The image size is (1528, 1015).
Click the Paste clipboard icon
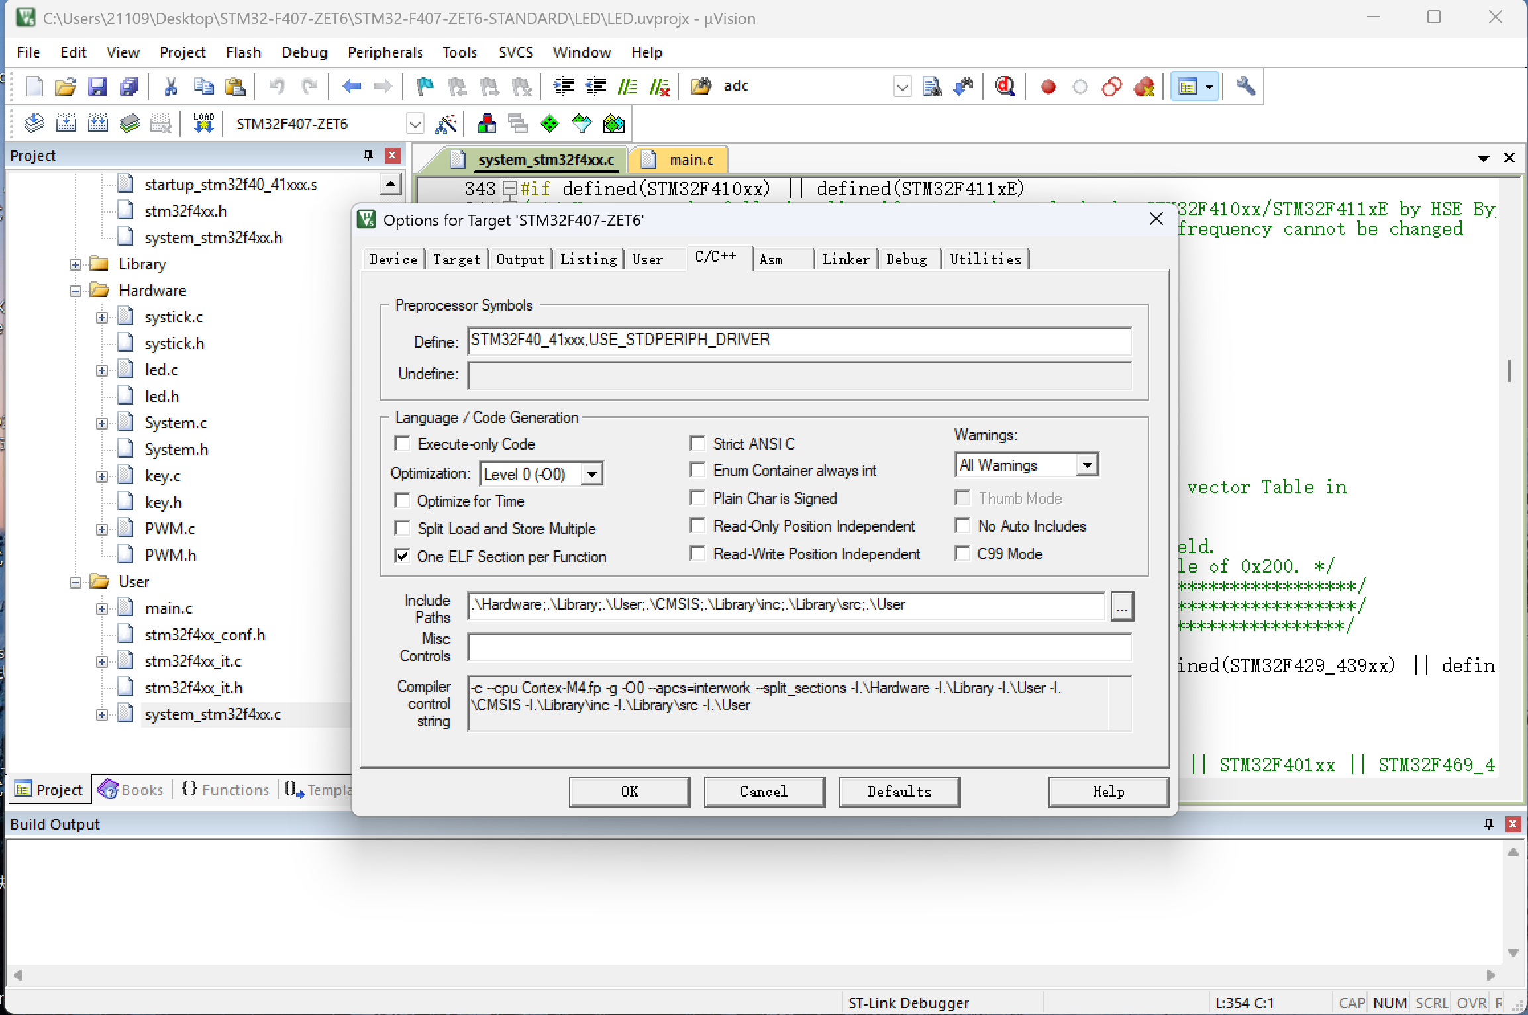pyautogui.click(x=235, y=87)
